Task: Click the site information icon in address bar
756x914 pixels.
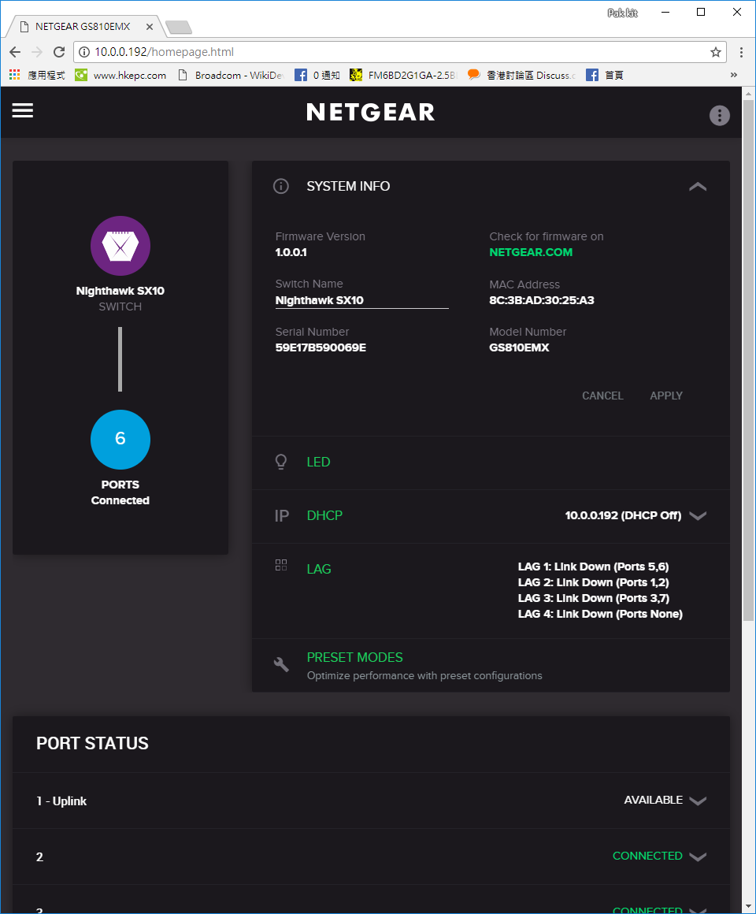Action: click(84, 52)
